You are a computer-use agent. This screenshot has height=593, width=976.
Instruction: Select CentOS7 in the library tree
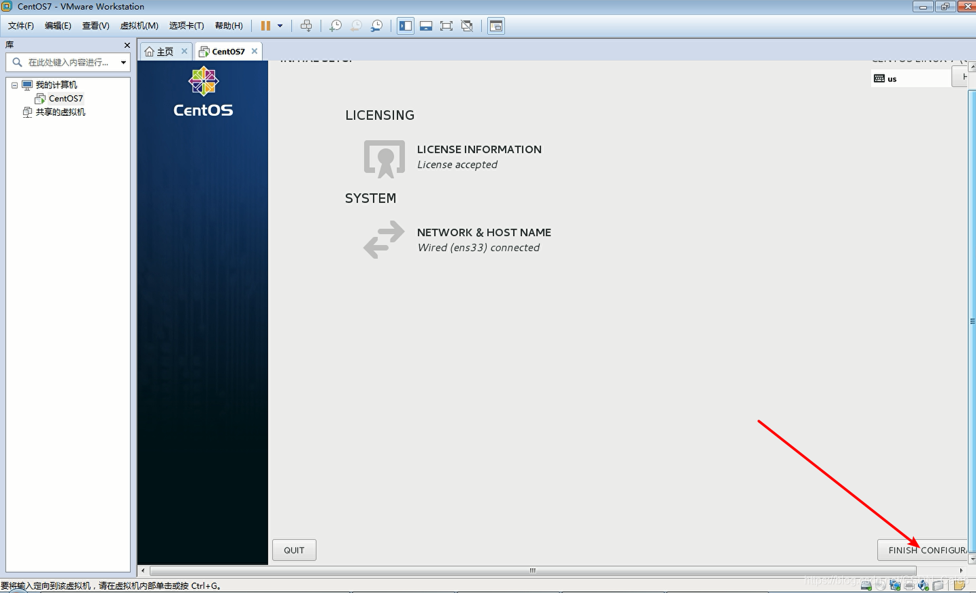coord(66,98)
